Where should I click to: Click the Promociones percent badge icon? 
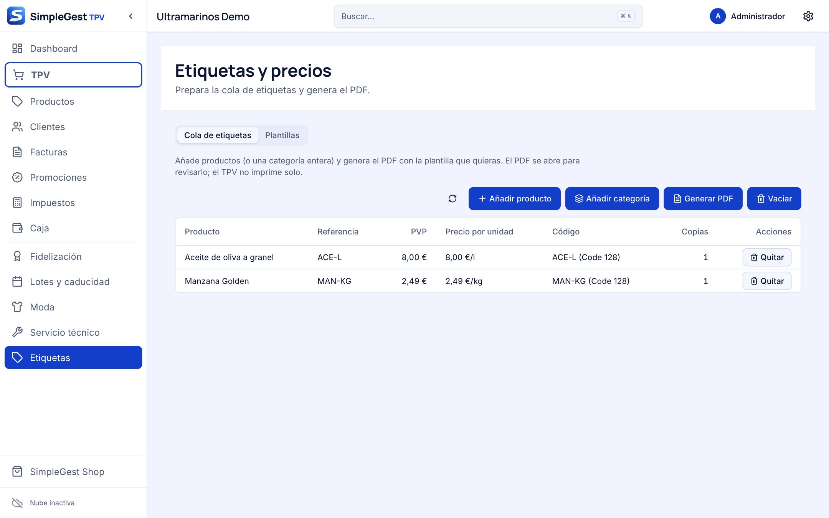point(17,177)
